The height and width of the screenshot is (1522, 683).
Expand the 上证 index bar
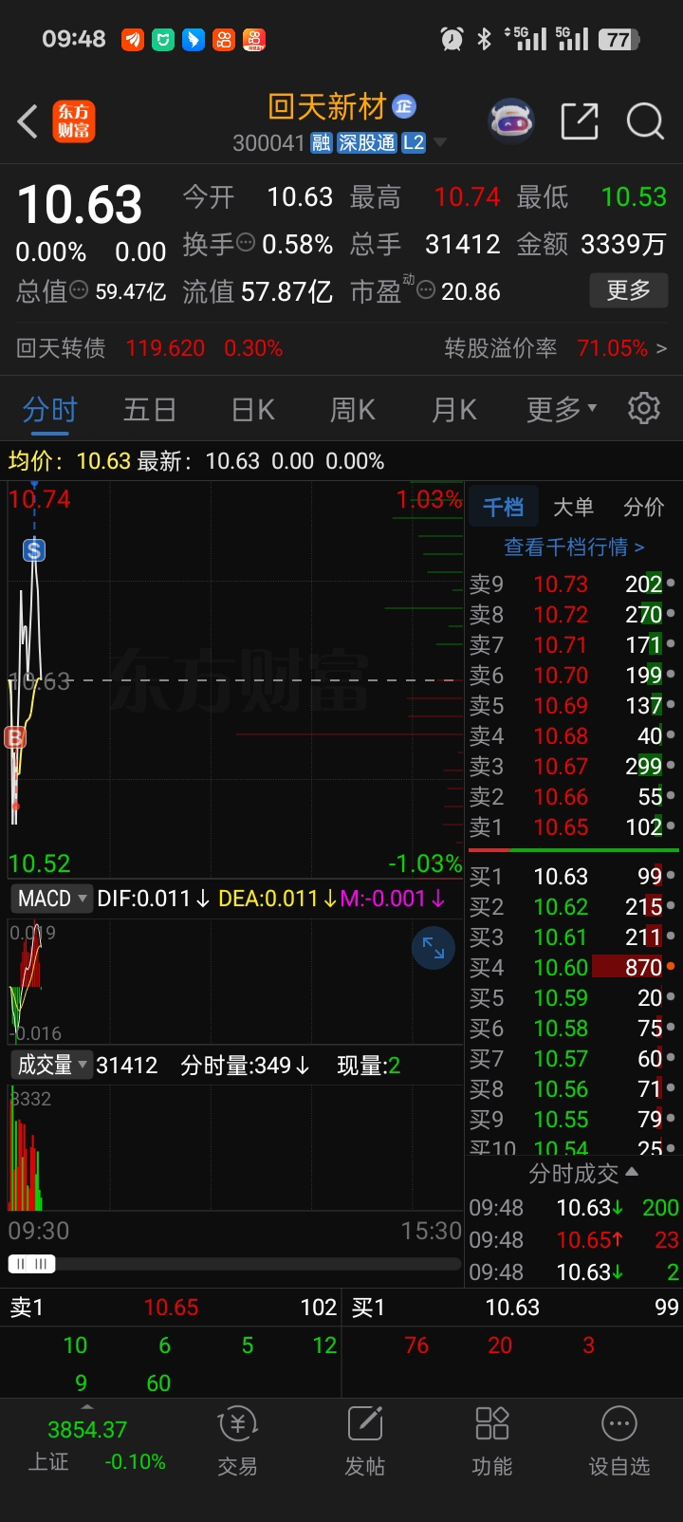point(87,1406)
